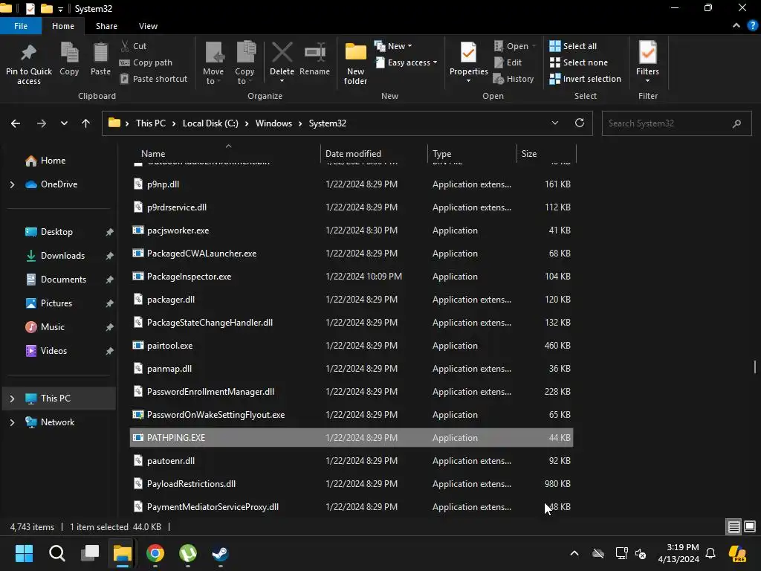The width and height of the screenshot is (761, 571).
Task: Click the vertical scrollbar thumb
Action: (x=755, y=367)
